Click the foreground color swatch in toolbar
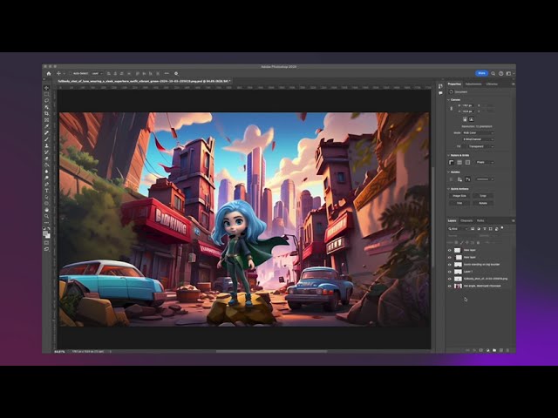The width and height of the screenshot is (558, 418). 46,233
